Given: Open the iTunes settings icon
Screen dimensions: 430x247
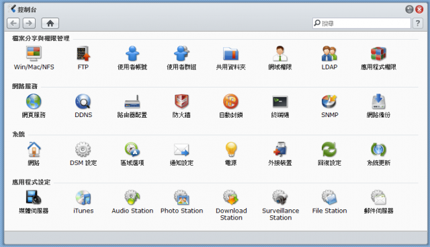Looking at the screenshot, I should [83, 197].
